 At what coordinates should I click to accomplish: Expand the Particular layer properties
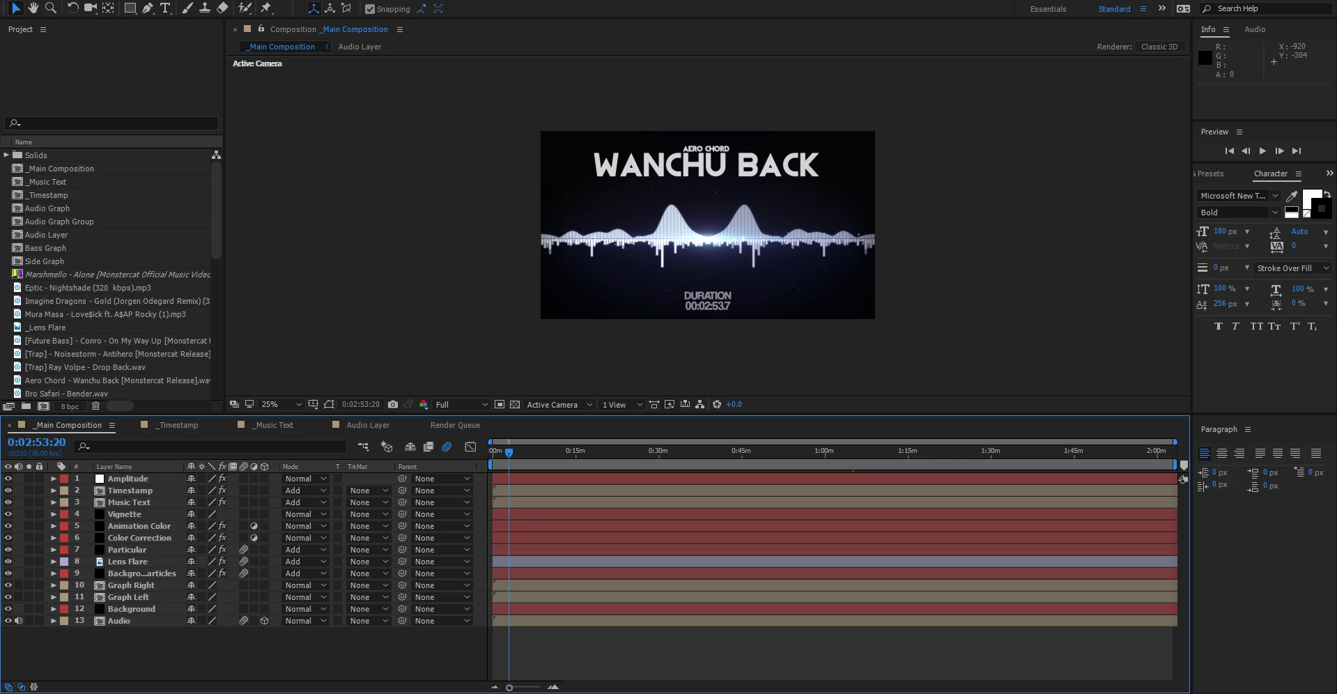[54, 550]
